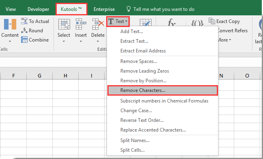Select Replace Accented Characters option
Screen dimensions: 263x159
tap(163, 130)
